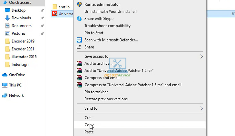Click Uninstall with Your Uninstaller!
The image size is (235, 136).
[x=110, y=12]
